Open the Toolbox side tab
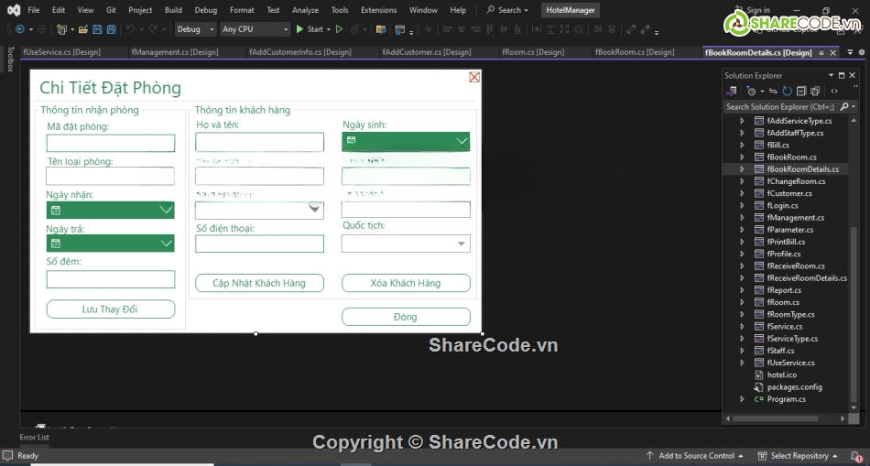The height and width of the screenshot is (466, 870). point(10,60)
